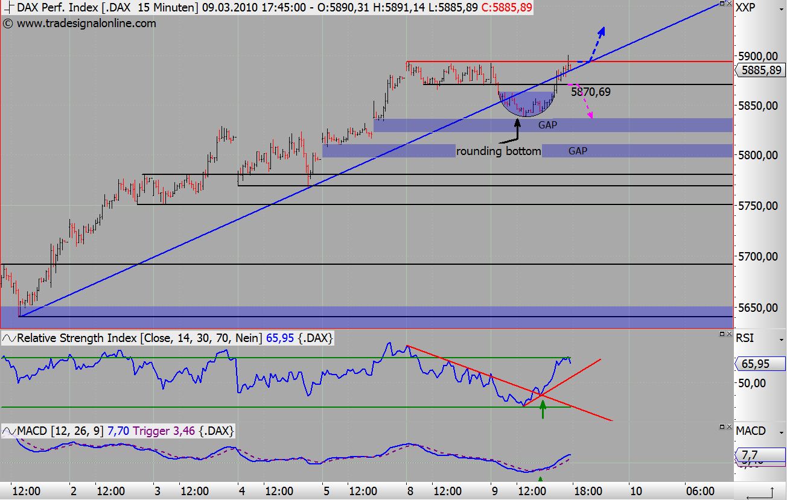
Task: Click the line icon before Relative Strength Index
Action: (x=9, y=338)
